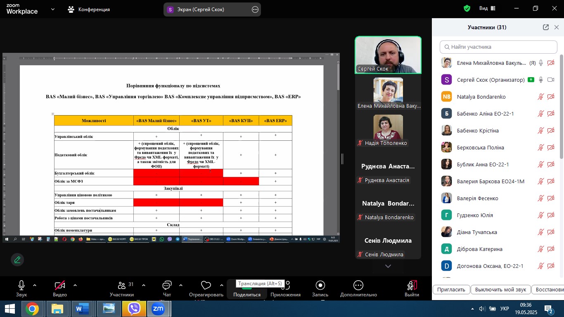
Task: Select Сергей Скок's video tile
Action: (x=388, y=55)
